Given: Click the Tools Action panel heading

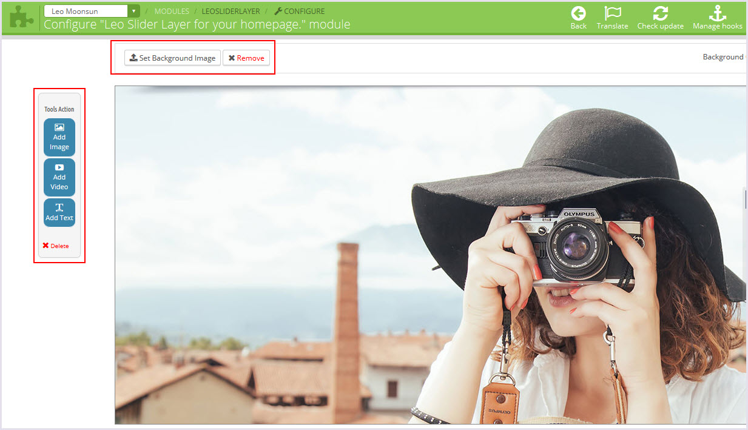Looking at the screenshot, I should click(59, 109).
